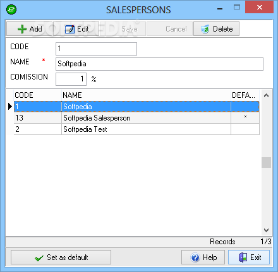Click the Edit button
This screenshot has height=272, width=278.
pos(76,29)
